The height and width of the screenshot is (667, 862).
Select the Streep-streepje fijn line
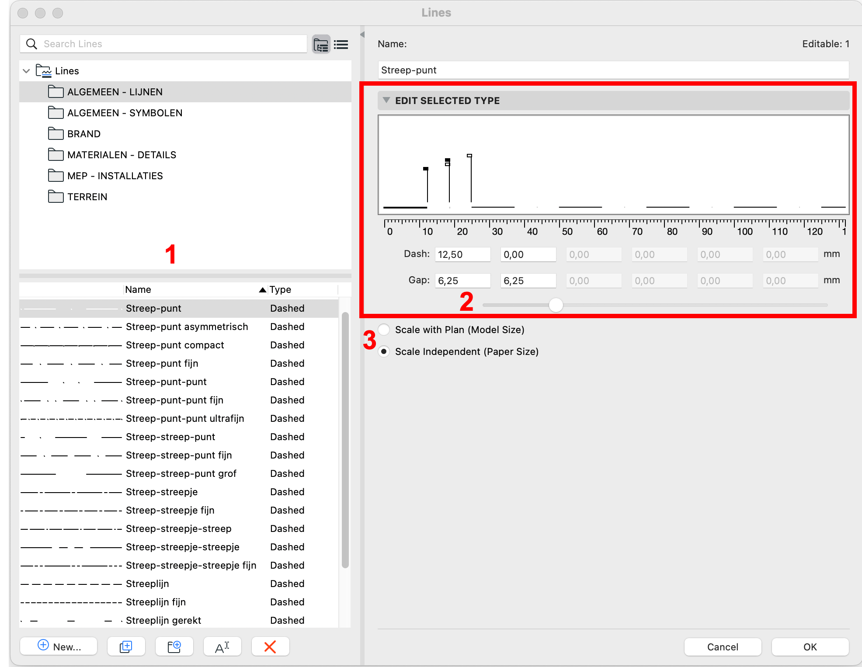click(179, 510)
